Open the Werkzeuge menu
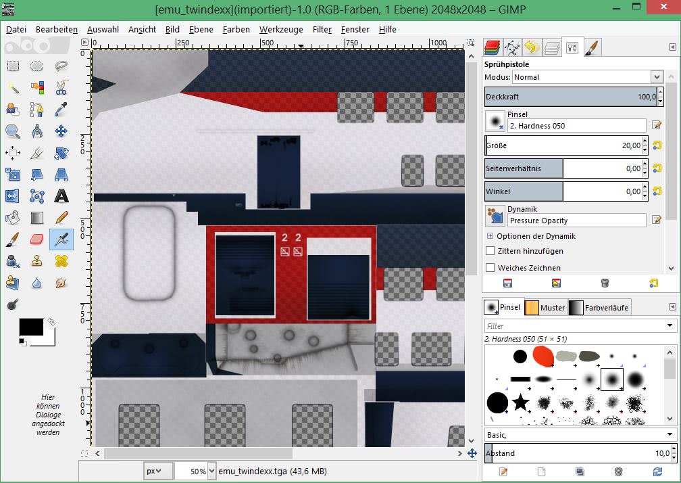Viewport: 681px width, 483px height. (281, 30)
